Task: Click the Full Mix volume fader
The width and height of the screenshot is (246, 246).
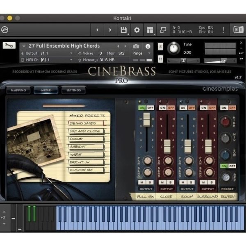Action: point(147,120)
